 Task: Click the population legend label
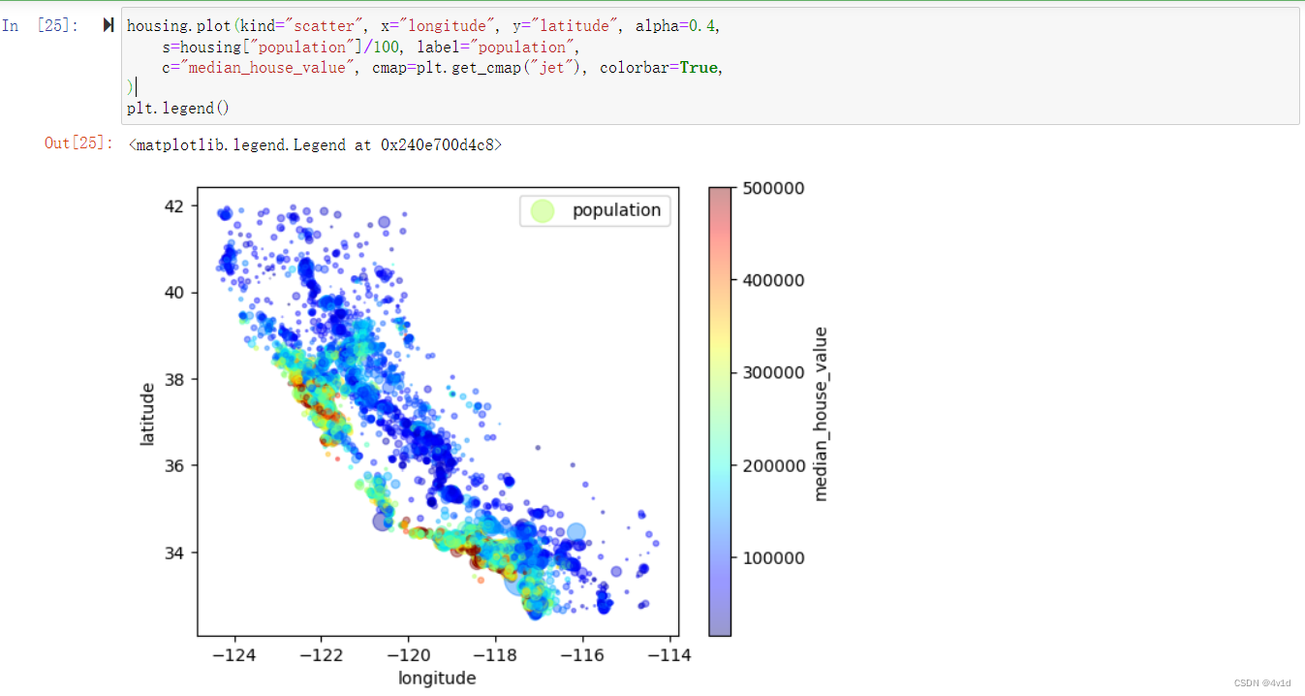[616, 210]
